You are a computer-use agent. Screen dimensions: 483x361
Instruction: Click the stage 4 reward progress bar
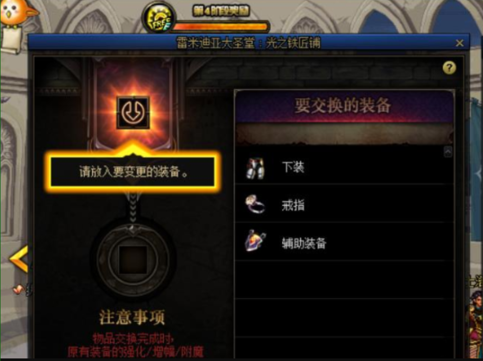click(x=221, y=27)
